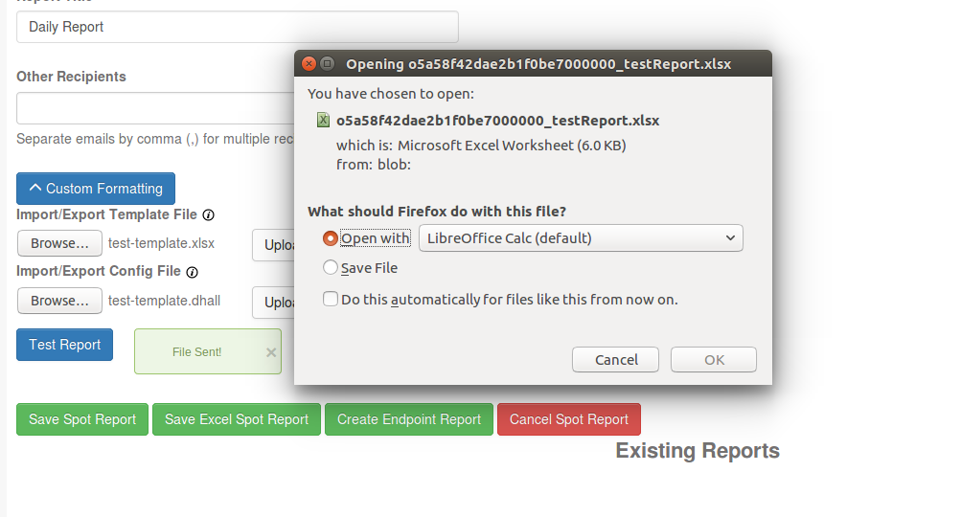The width and height of the screenshot is (961, 517).
Task: Click the xlsx spreadsheet file icon
Action: pos(324,121)
